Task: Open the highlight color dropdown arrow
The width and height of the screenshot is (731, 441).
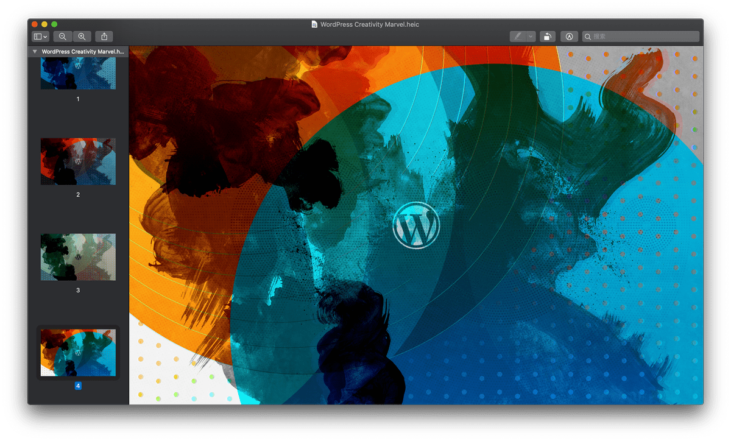Action: 531,37
